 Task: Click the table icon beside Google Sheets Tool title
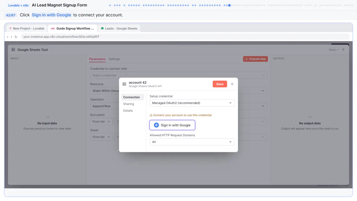13,50
